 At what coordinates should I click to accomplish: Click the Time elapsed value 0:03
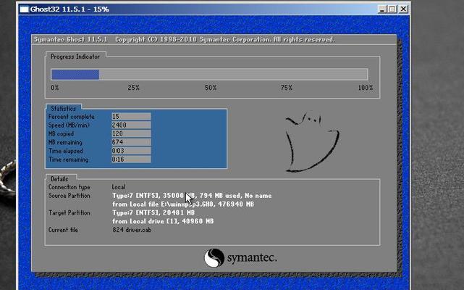pos(131,151)
